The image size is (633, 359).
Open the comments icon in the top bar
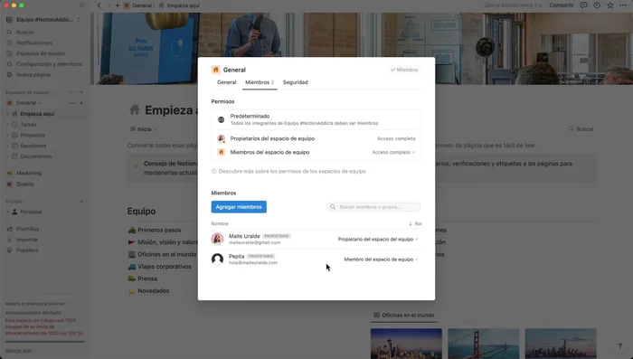(x=583, y=5)
